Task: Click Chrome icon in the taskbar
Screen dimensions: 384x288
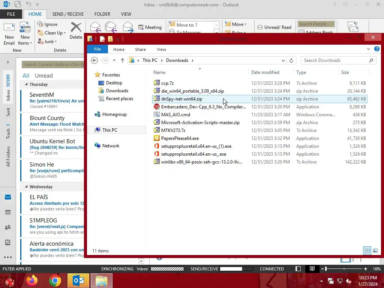Action: (55, 280)
